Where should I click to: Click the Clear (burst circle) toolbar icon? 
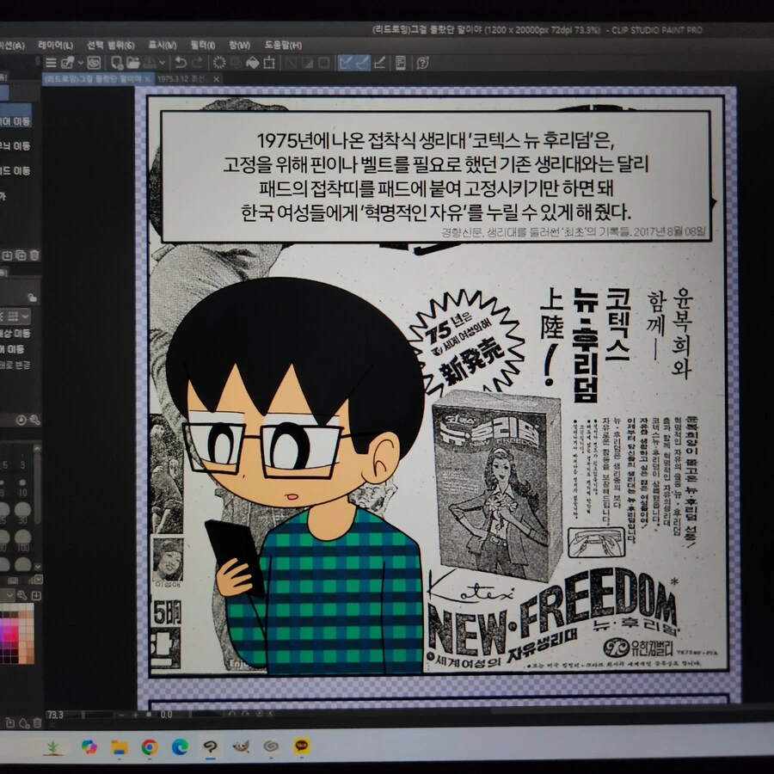click(219, 63)
